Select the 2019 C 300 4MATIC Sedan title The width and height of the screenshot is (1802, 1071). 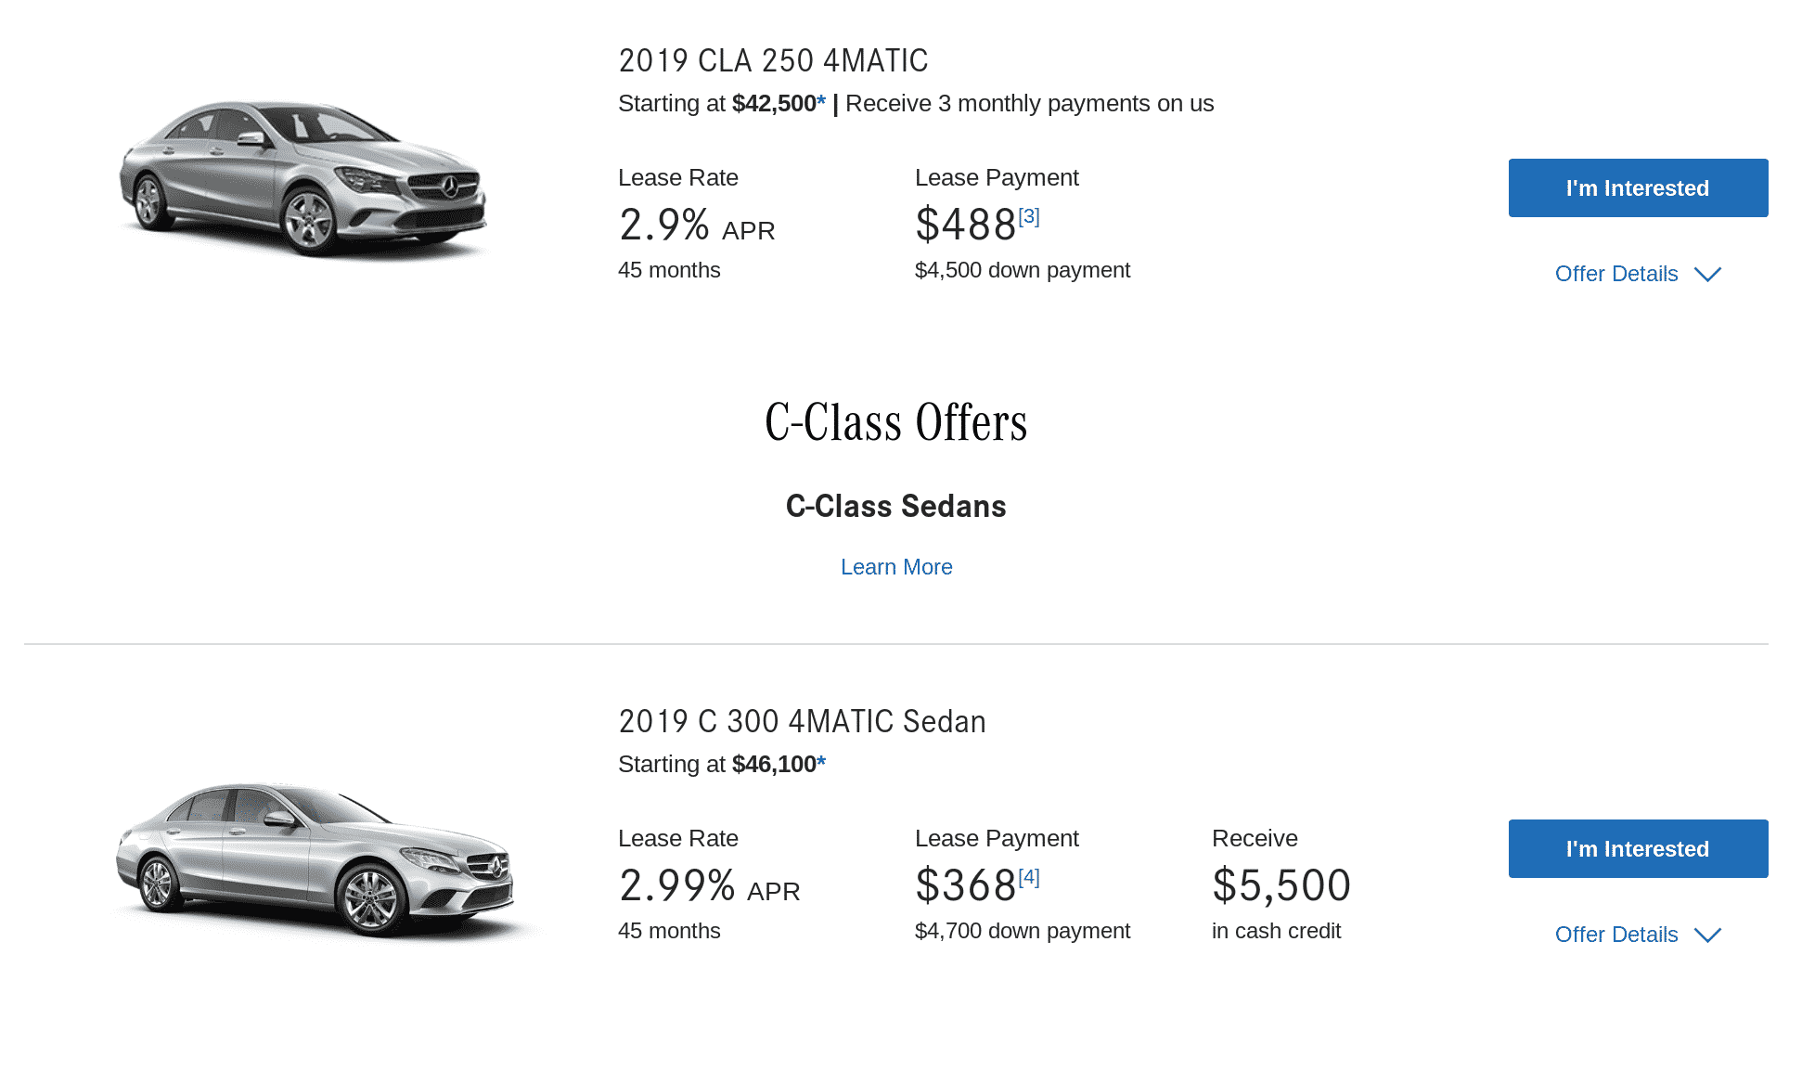pyautogui.click(x=802, y=722)
